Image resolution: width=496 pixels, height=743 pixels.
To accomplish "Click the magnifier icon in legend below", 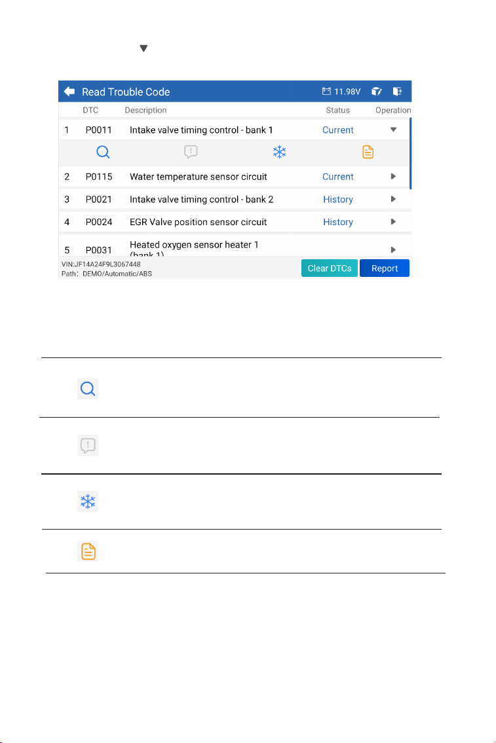I will pos(88,389).
